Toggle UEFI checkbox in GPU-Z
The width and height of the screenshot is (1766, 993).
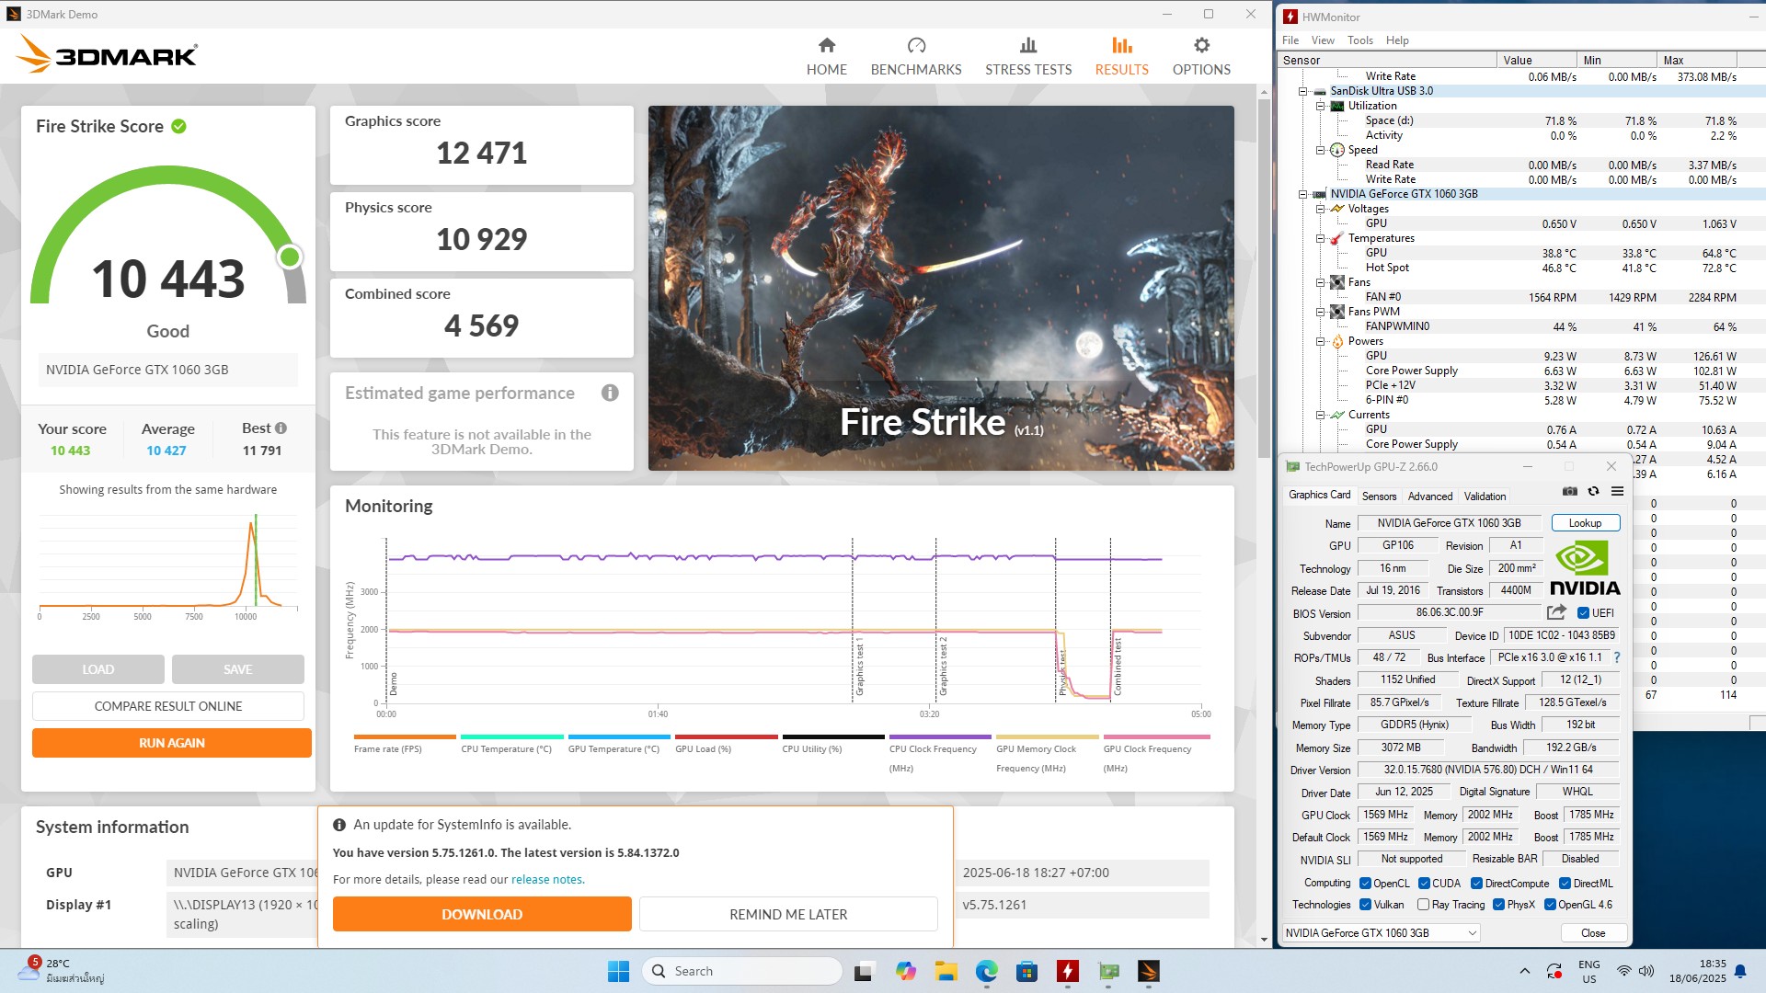click(x=1583, y=613)
